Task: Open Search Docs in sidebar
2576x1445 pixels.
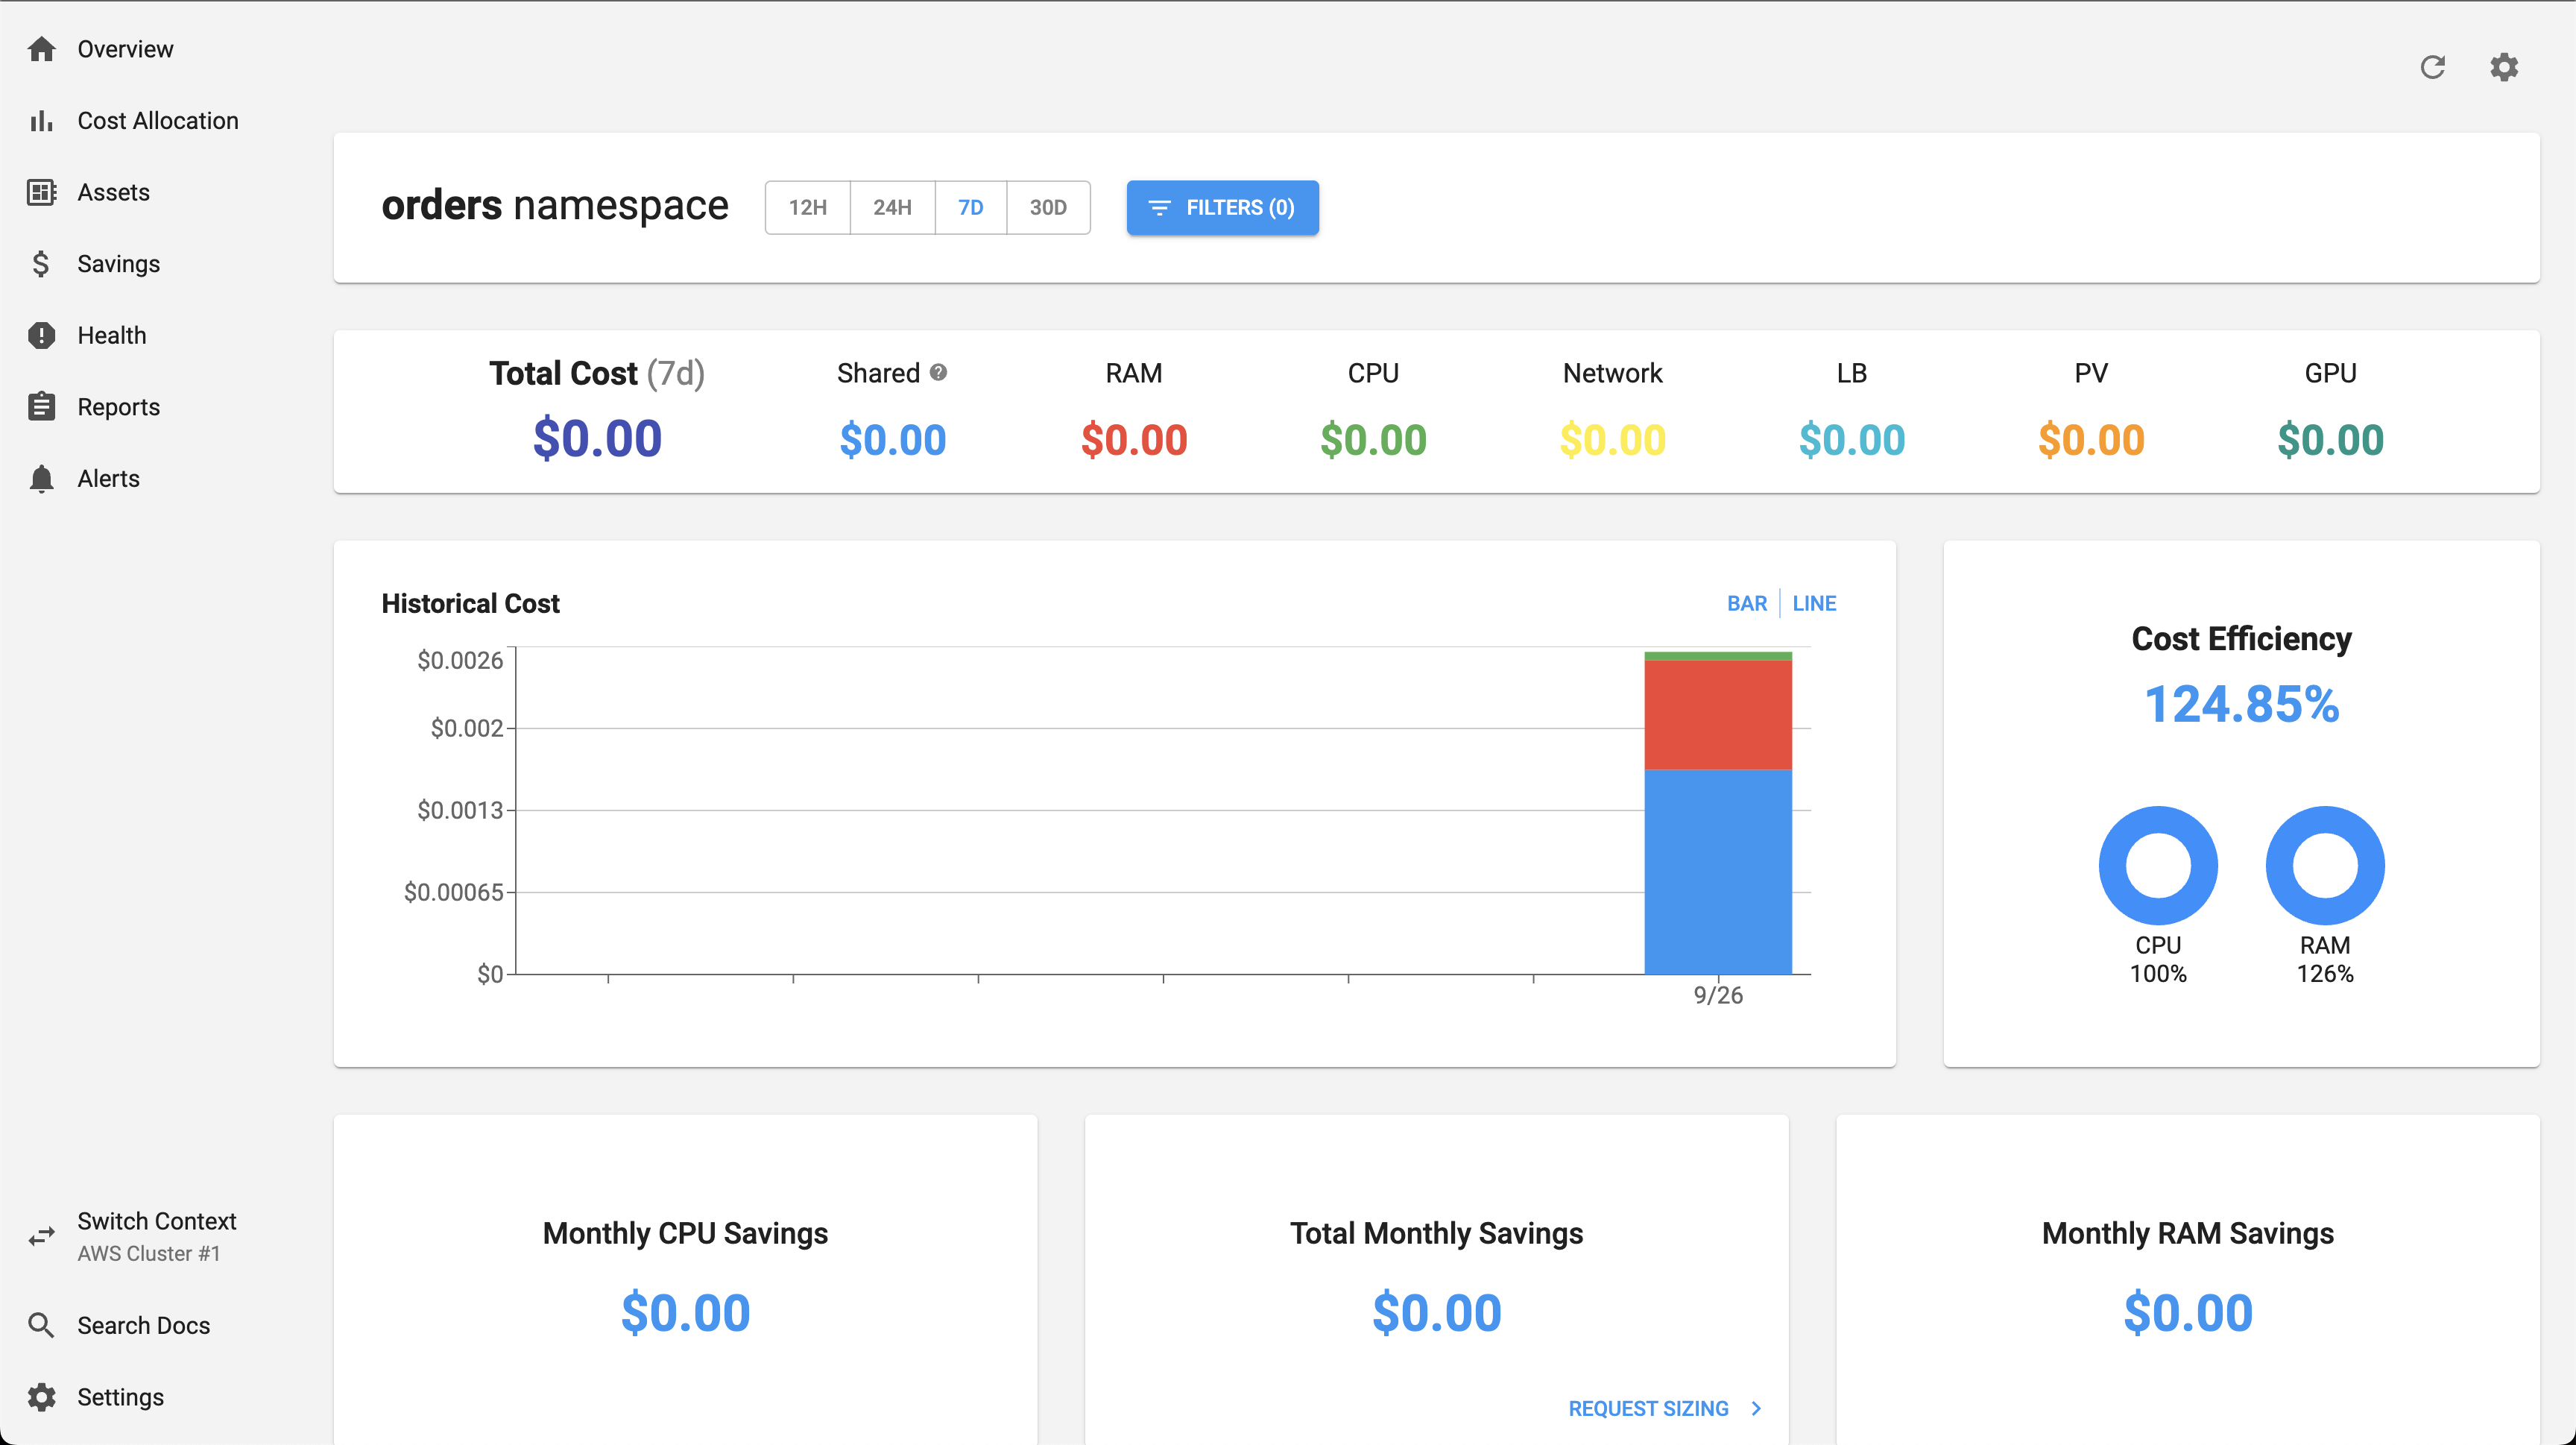Action: click(x=143, y=1325)
